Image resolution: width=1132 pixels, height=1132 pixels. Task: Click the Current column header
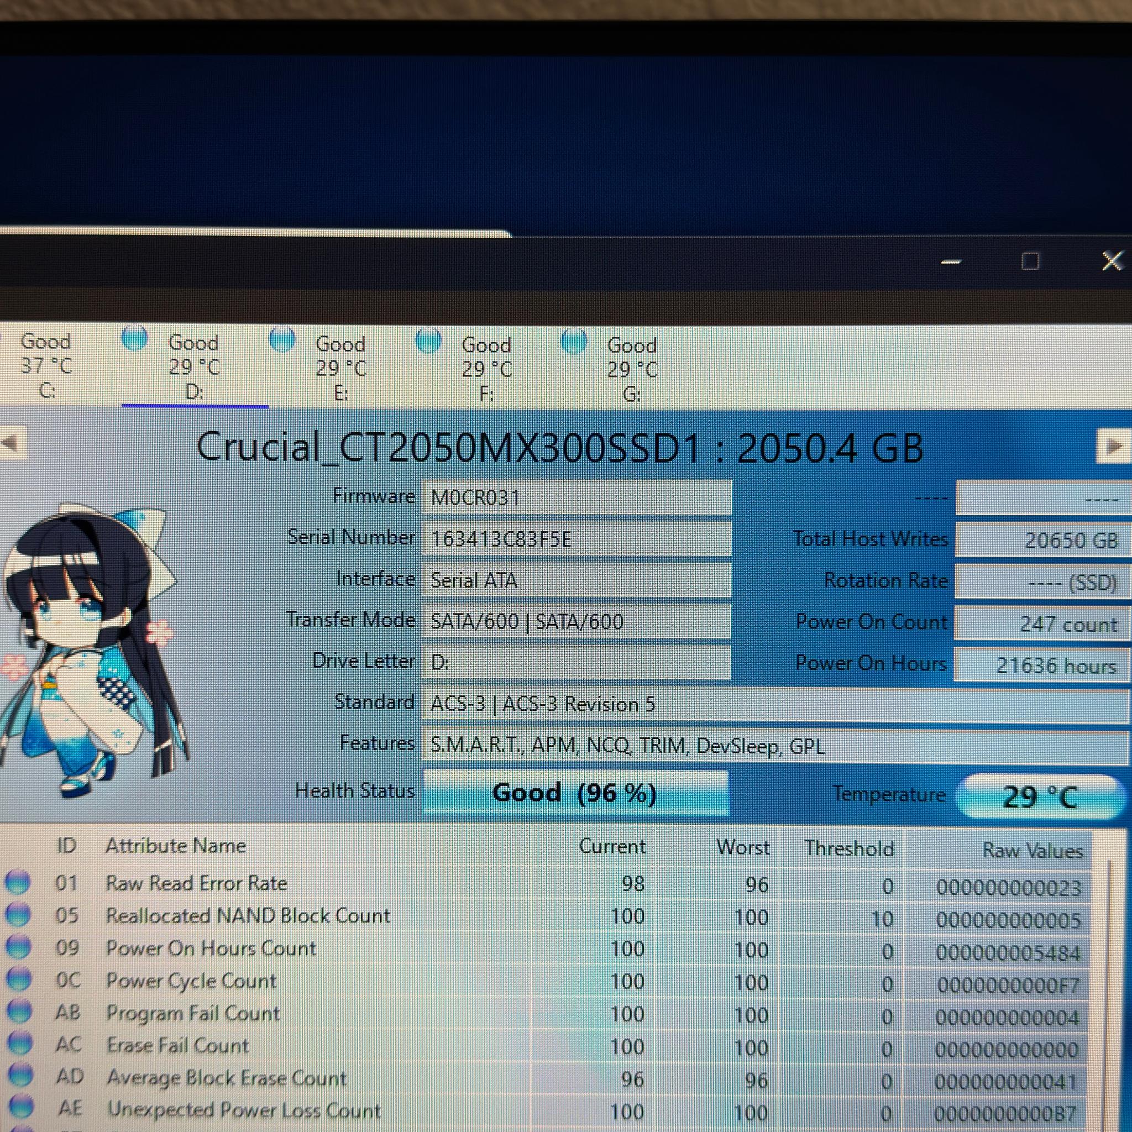tap(612, 847)
